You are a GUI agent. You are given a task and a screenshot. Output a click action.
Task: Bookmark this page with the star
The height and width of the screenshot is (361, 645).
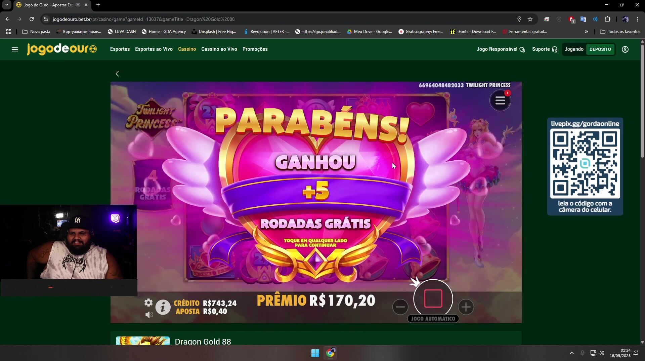point(530,19)
